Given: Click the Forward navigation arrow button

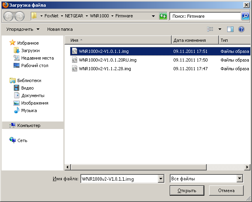Looking at the screenshot, I should pyautogui.click(x=20, y=16).
